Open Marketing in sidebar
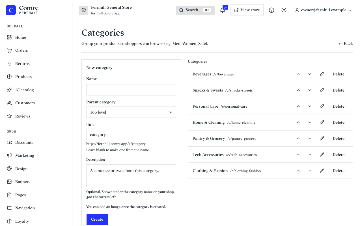The image size is (362, 226). pyautogui.click(x=36, y=155)
